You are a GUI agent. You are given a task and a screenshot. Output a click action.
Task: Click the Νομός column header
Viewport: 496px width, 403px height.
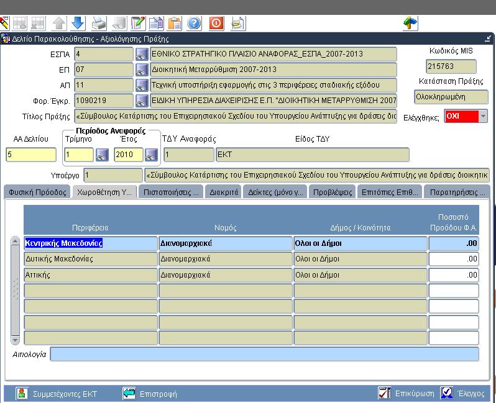(x=225, y=227)
